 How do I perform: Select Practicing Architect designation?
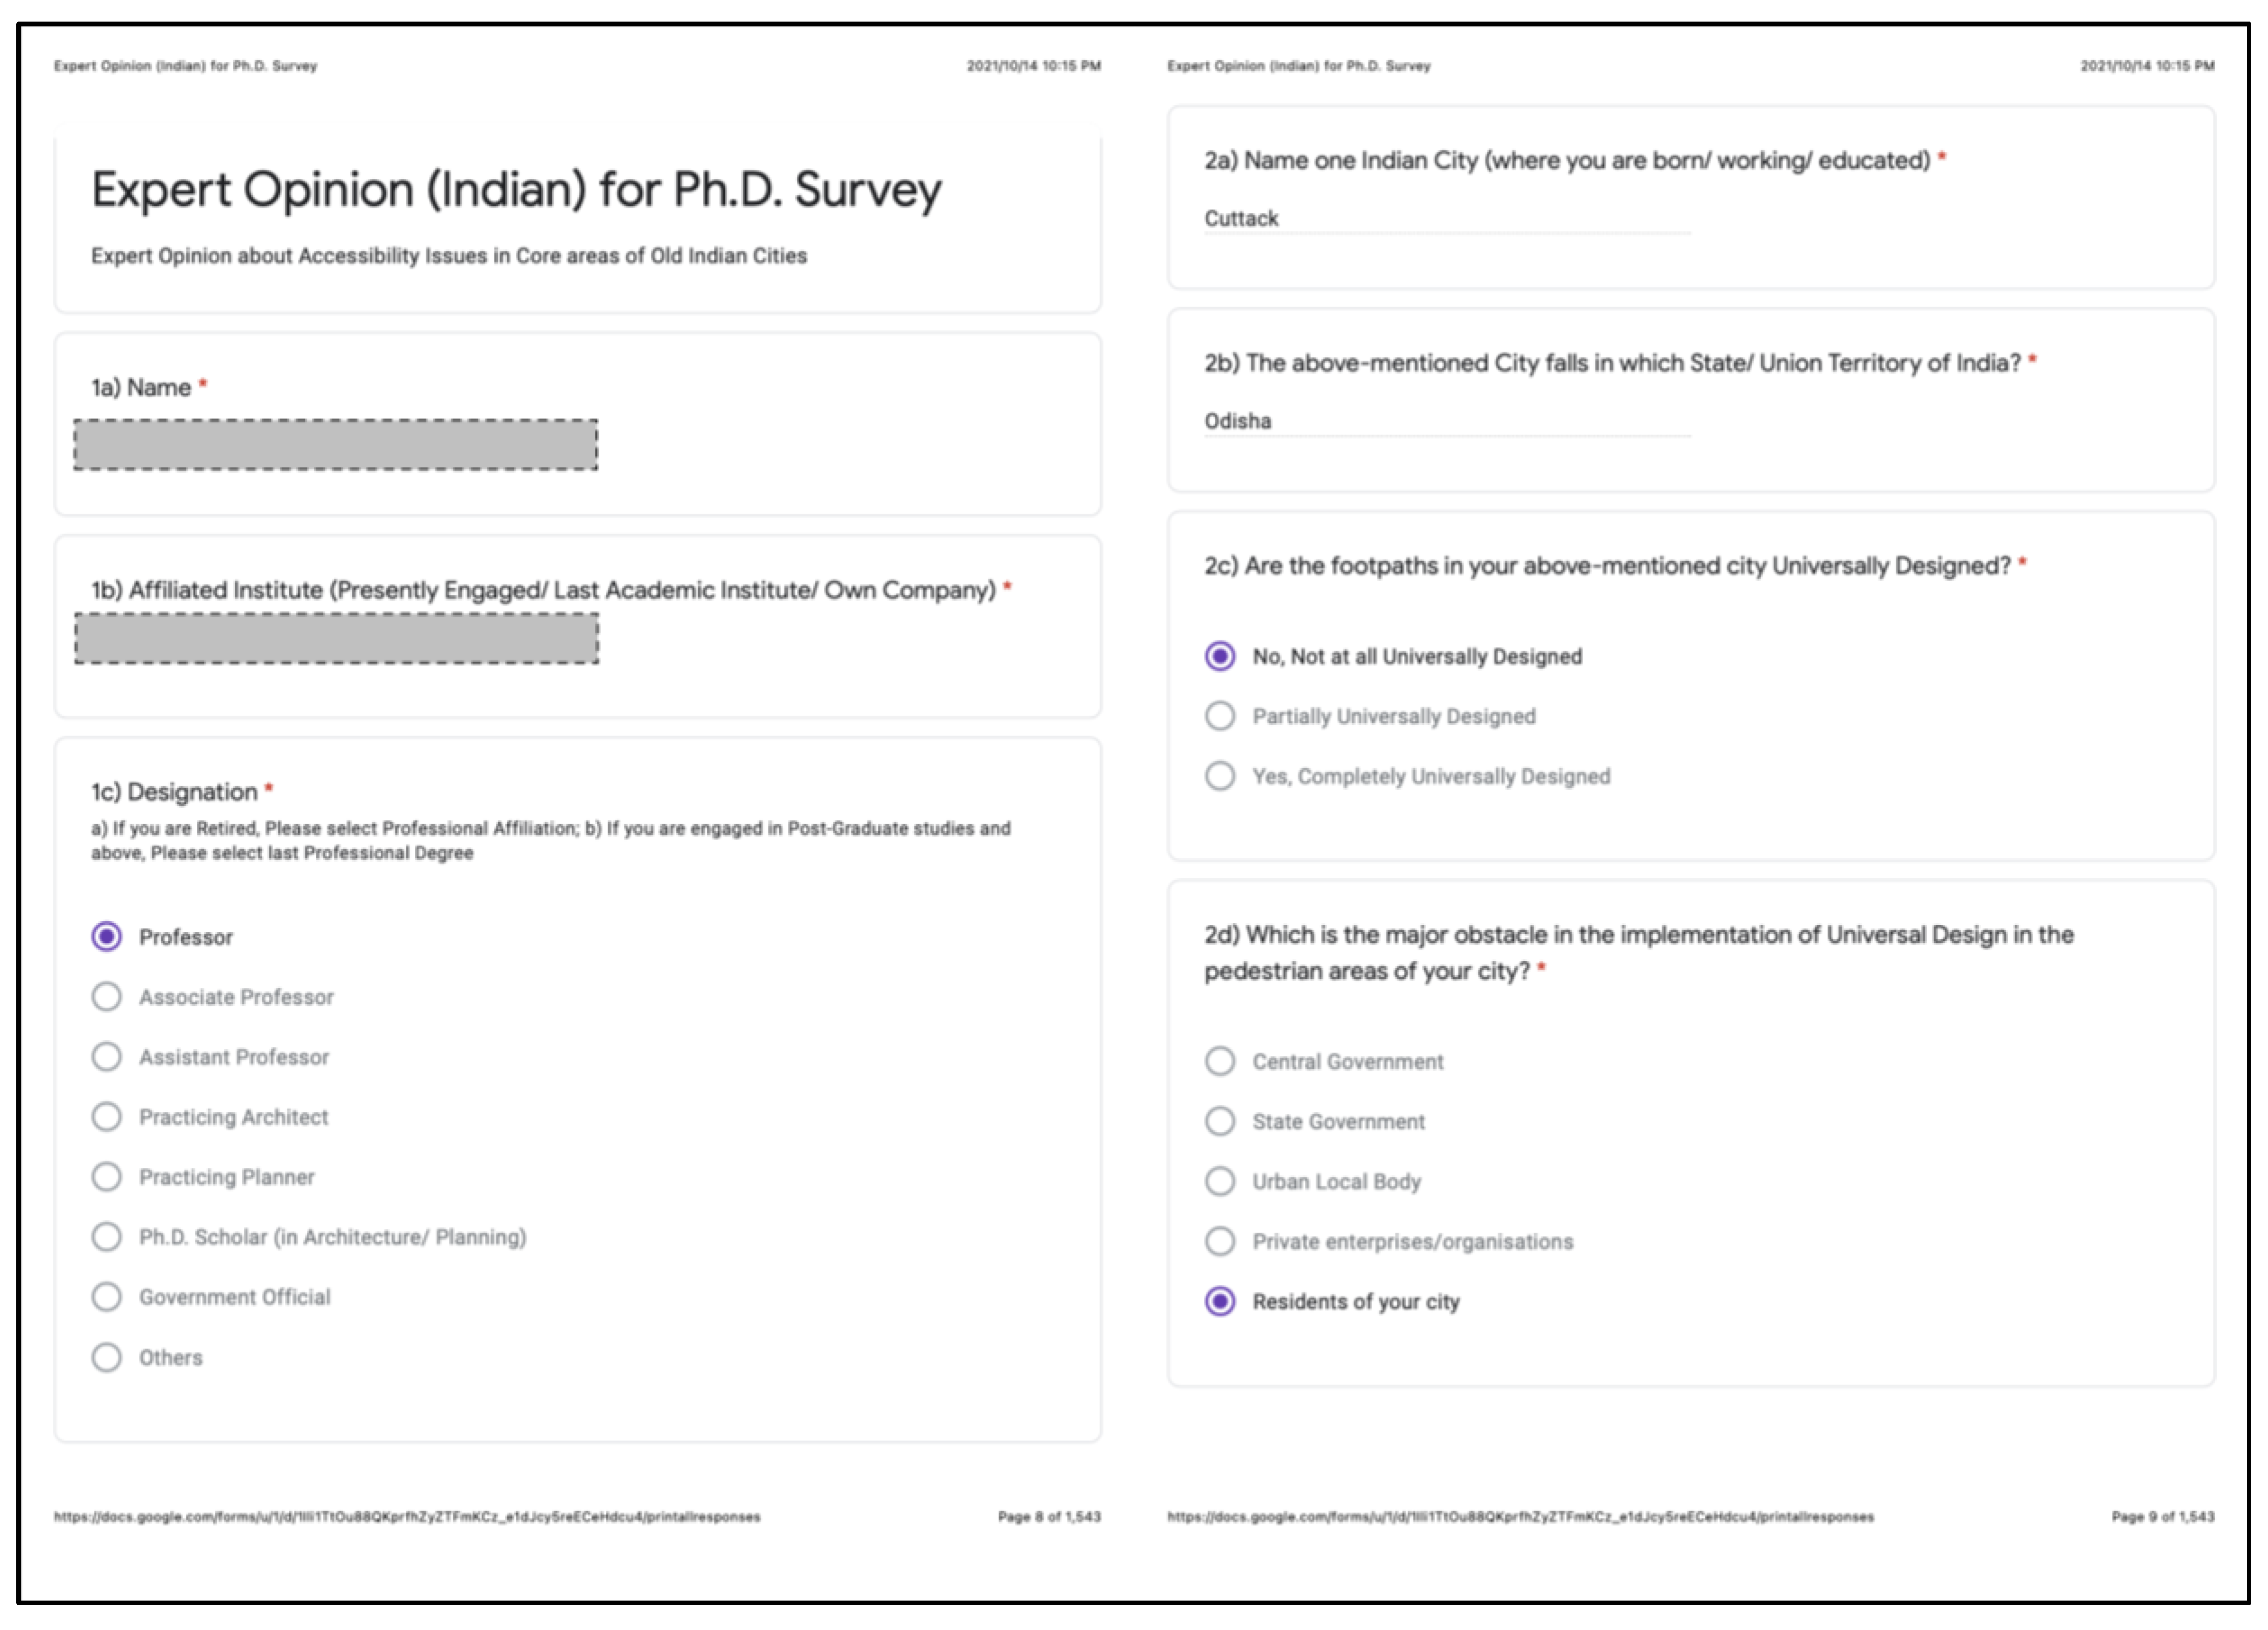[107, 1116]
